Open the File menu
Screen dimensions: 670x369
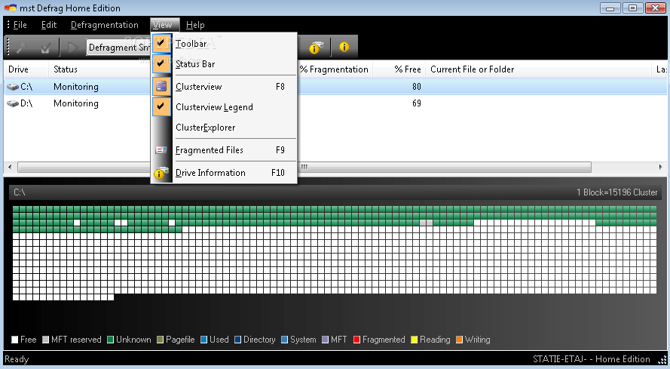tap(20, 25)
